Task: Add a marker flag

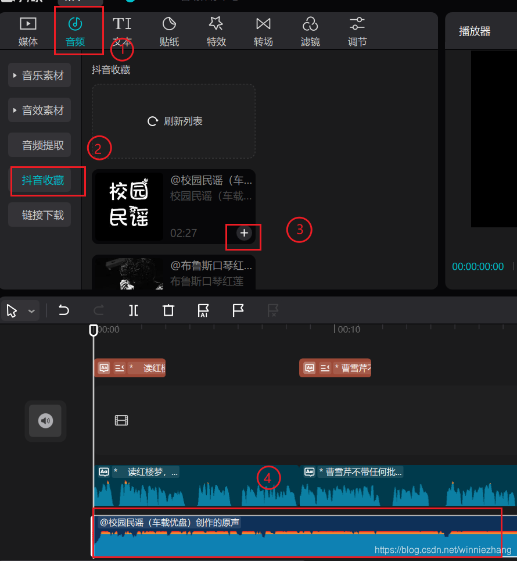Action: [238, 310]
